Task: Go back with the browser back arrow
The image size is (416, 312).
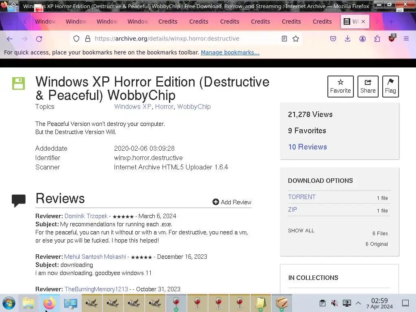Action: click(10, 39)
